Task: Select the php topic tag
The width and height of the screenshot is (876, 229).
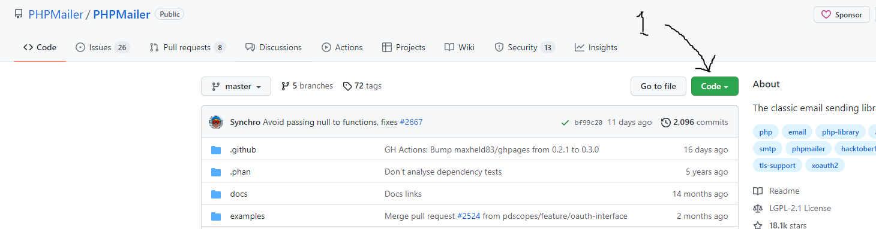Action: point(766,132)
